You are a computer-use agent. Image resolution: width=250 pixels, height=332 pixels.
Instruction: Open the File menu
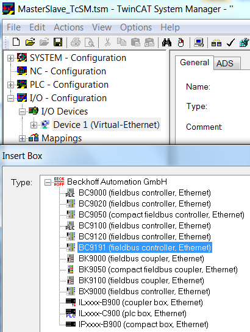tap(13, 27)
